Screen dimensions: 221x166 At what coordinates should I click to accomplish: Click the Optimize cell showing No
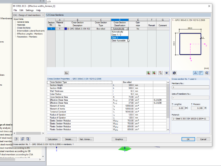138,29
